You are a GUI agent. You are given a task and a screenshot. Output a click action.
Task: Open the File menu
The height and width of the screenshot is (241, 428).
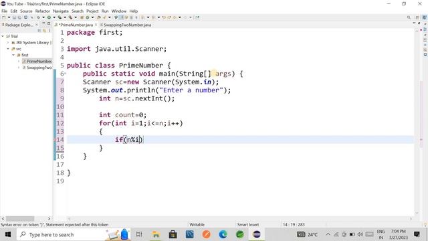tap(5, 11)
